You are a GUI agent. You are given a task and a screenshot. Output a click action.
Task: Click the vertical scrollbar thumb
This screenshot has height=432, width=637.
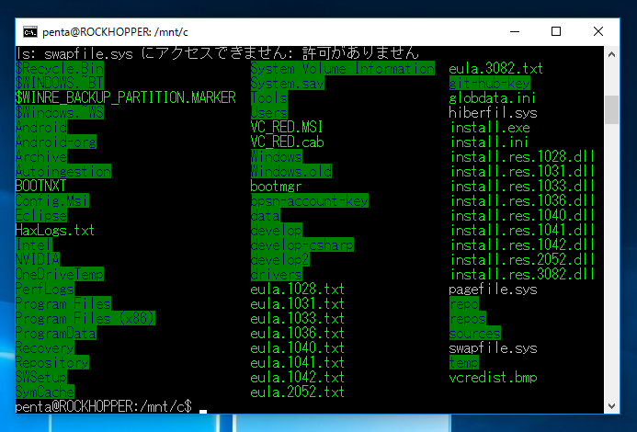(611, 109)
